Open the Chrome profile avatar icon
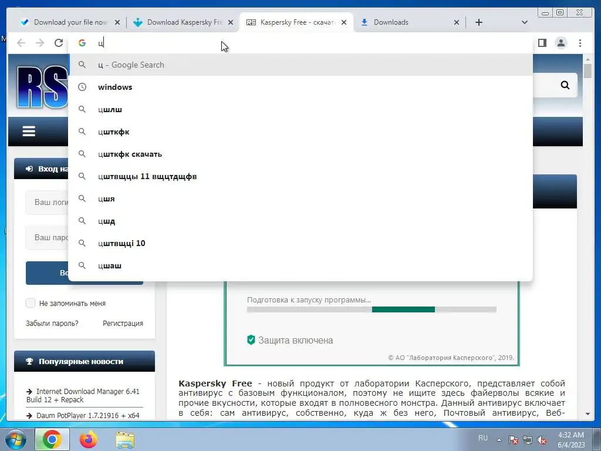The image size is (601, 451). click(561, 43)
